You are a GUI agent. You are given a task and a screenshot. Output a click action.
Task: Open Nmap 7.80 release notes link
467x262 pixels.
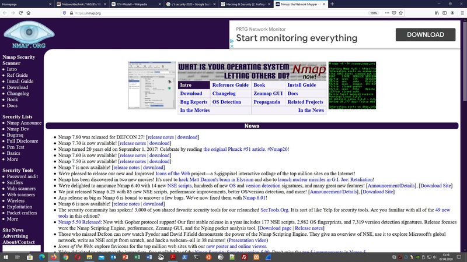161,137
